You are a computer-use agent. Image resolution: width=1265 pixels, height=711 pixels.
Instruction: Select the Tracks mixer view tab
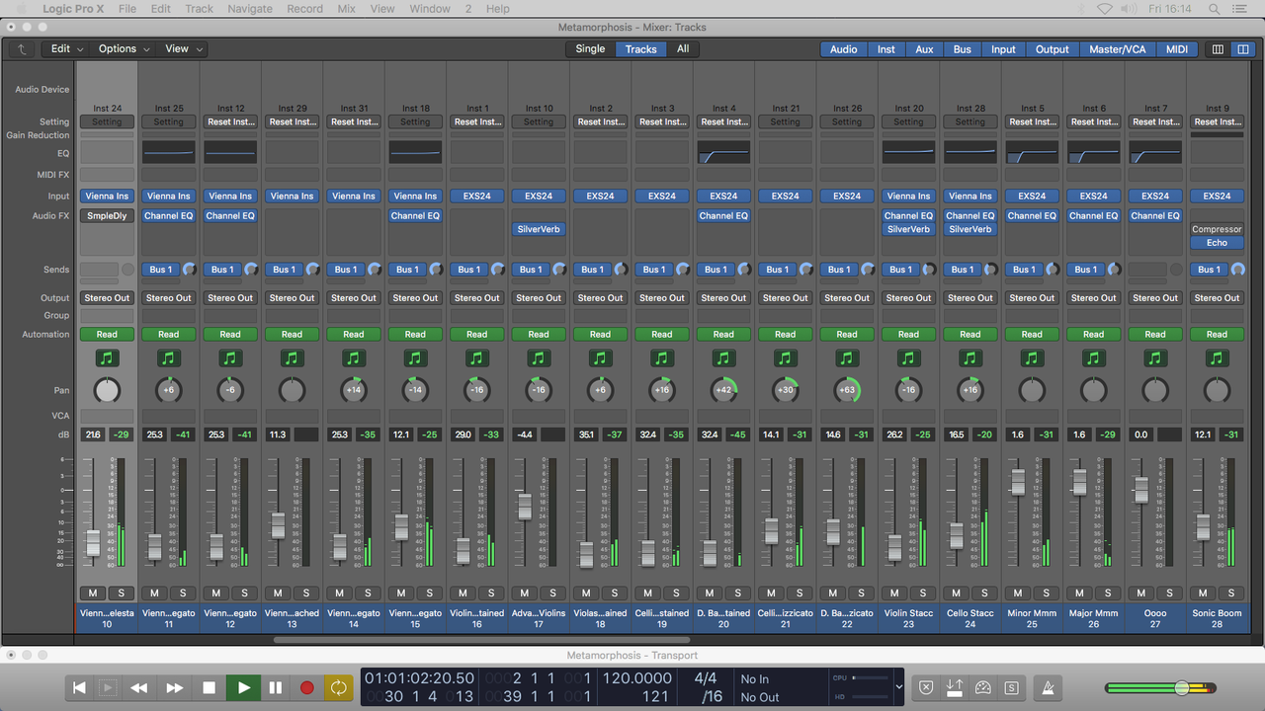(x=640, y=48)
